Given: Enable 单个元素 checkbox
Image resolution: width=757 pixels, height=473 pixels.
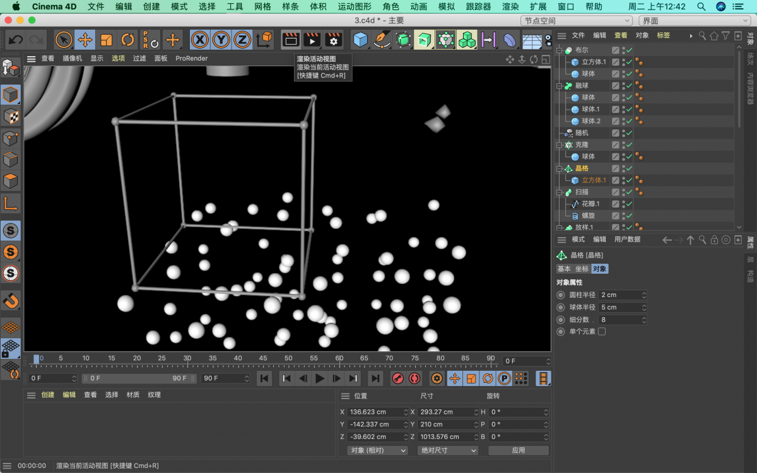Looking at the screenshot, I should point(602,331).
